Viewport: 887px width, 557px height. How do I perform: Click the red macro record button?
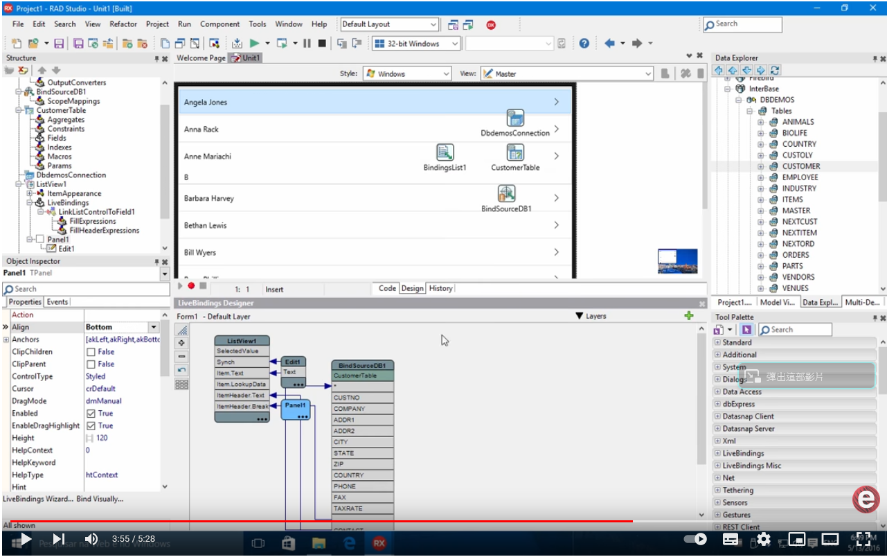191,285
